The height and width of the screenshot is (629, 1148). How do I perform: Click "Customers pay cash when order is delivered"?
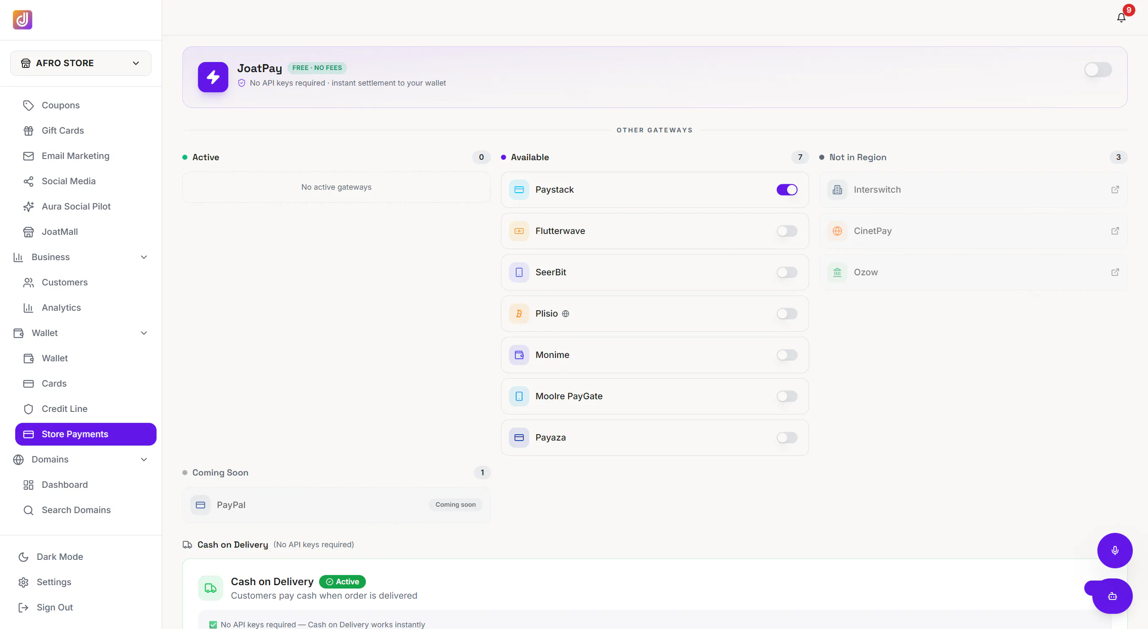coord(324,596)
